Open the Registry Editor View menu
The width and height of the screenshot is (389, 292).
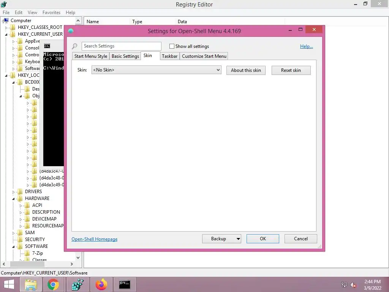click(33, 13)
